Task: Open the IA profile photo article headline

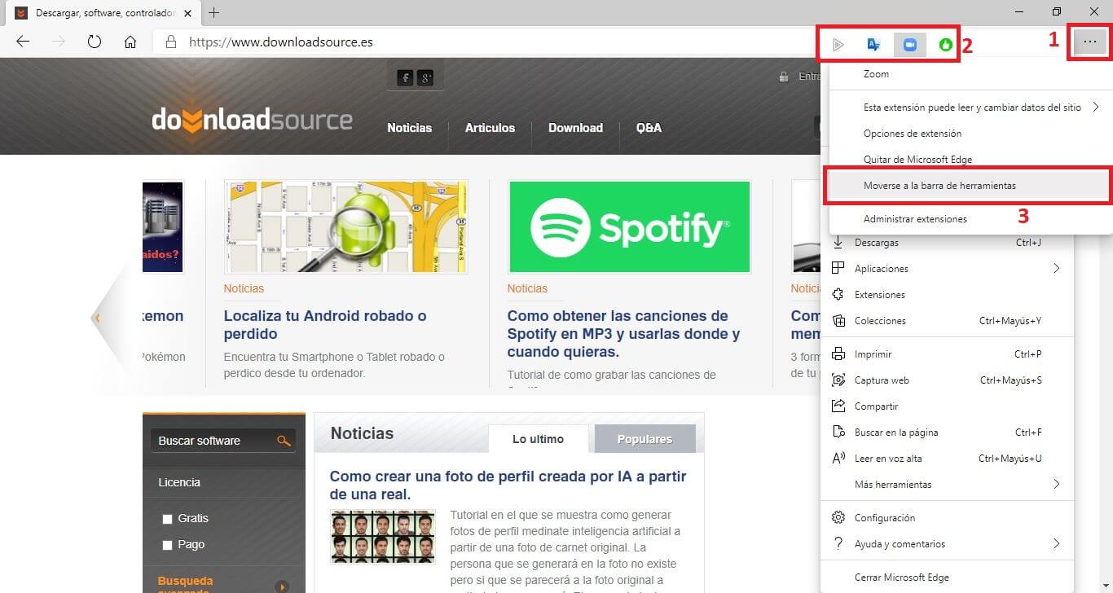Action: (x=508, y=485)
